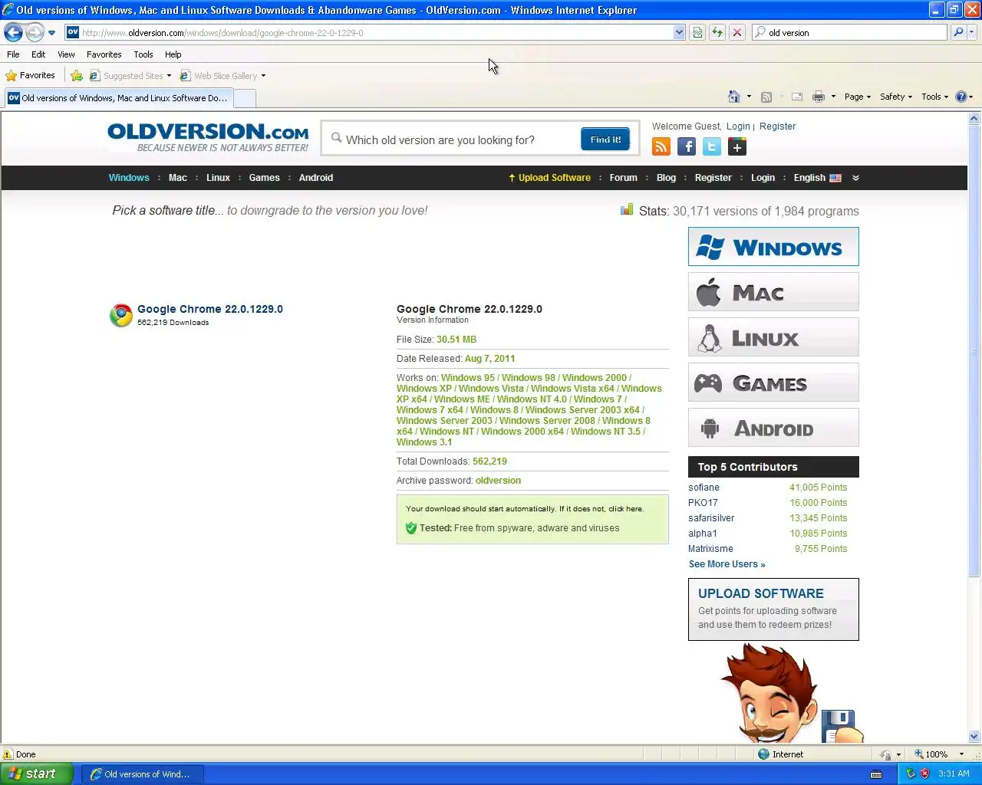
Task: Open the Forum link in nav bar
Action: (623, 178)
